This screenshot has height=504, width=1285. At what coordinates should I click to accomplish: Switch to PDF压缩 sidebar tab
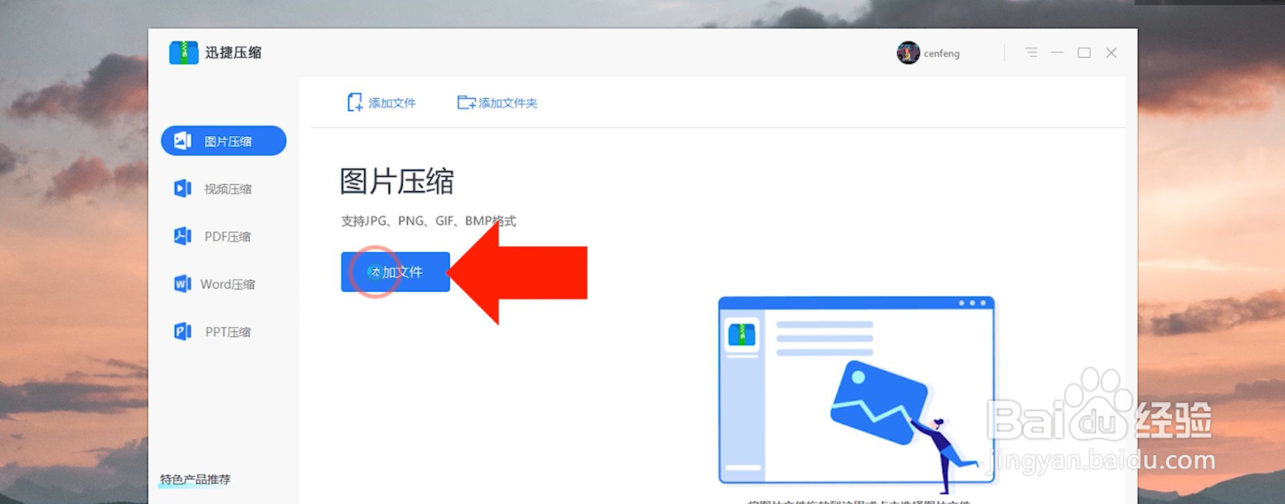click(x=214, y=237)
